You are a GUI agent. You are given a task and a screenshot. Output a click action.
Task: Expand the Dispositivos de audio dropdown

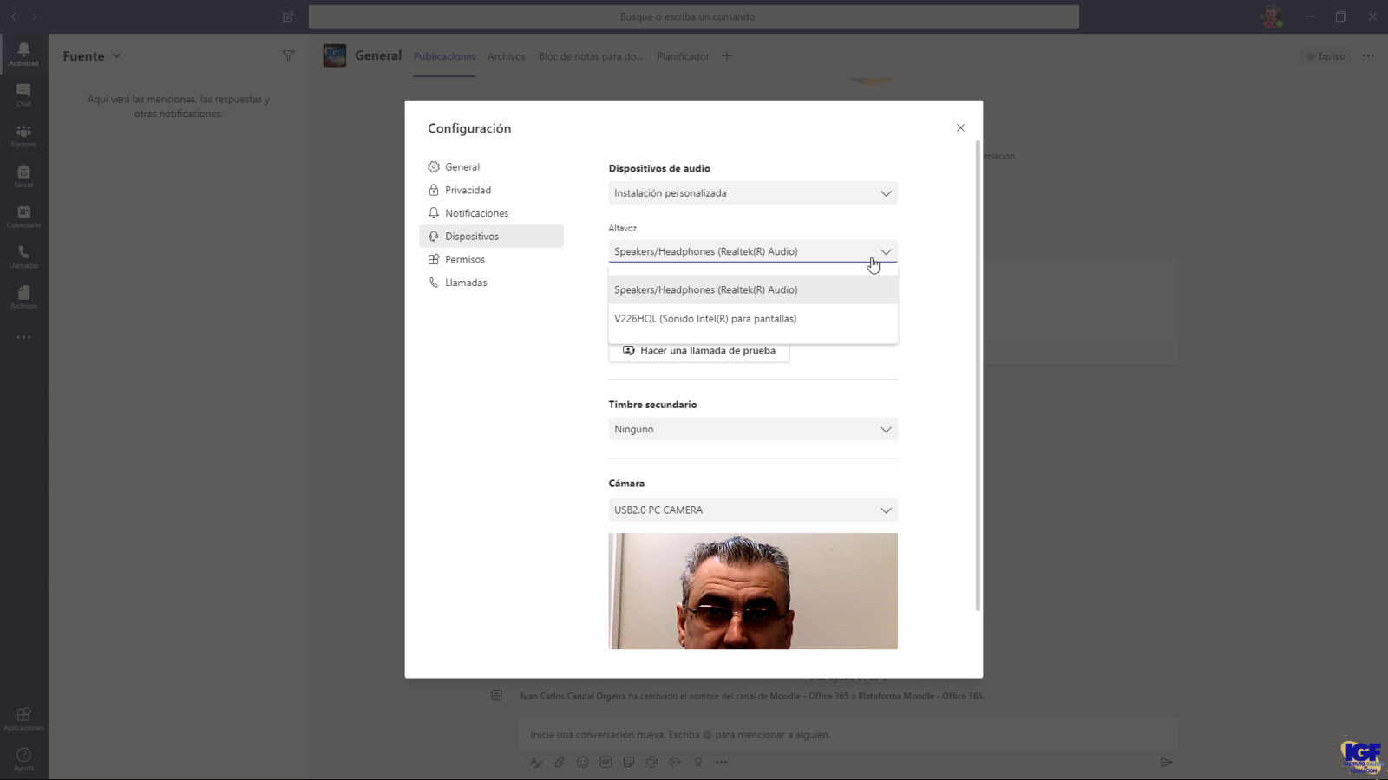click(x=752, y=193)
